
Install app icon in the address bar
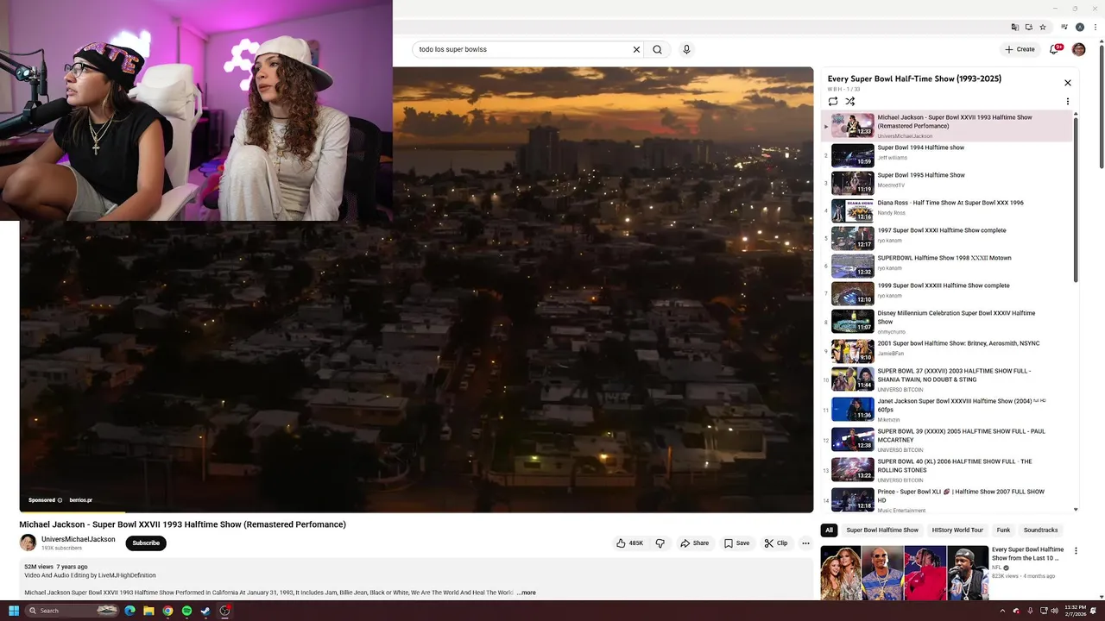click(x=1029, y=28)
